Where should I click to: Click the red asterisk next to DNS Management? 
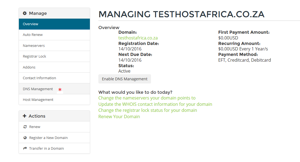coord(60,89)
